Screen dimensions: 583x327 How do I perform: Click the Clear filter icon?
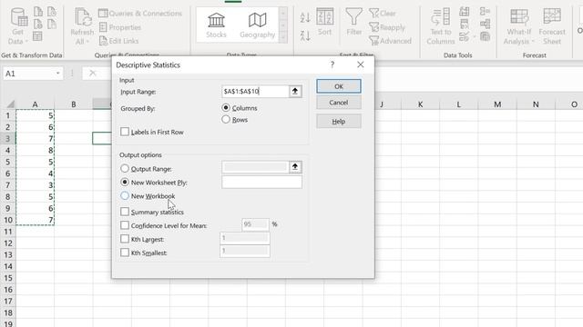click(373, 14)
